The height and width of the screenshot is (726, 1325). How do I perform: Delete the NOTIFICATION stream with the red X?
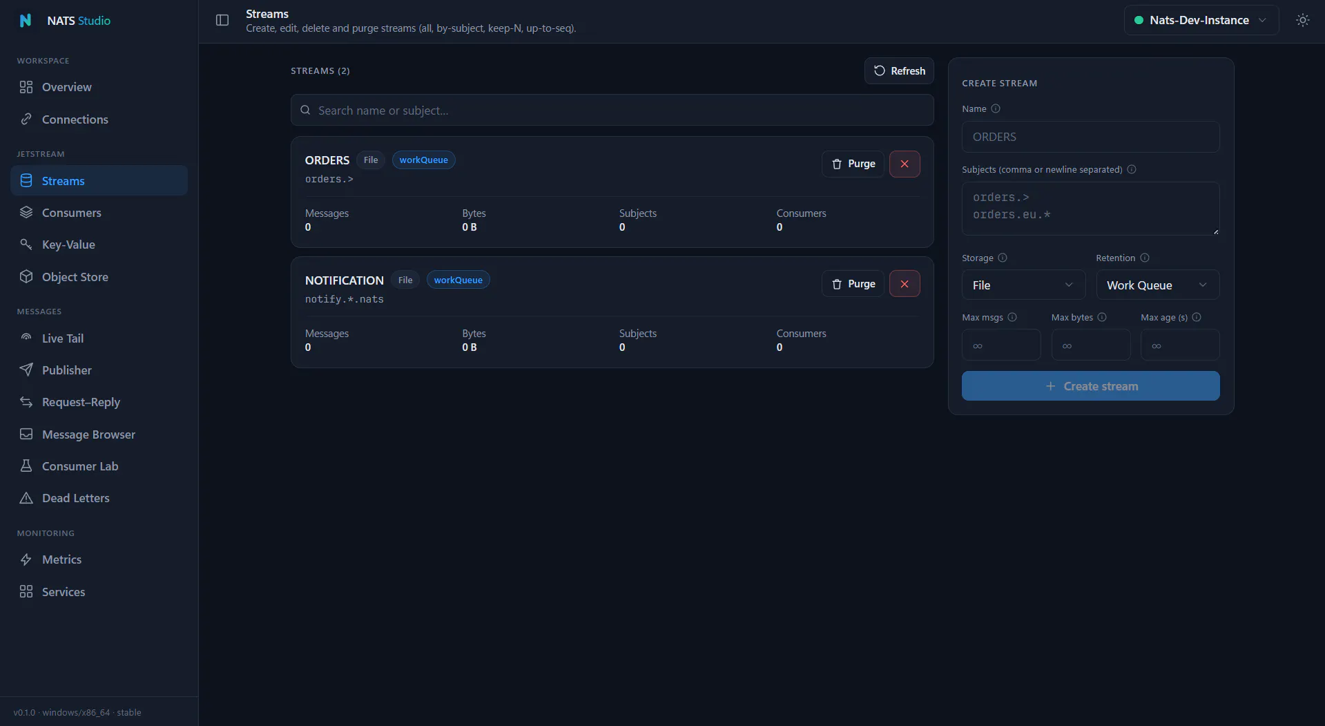pos(905,284)
